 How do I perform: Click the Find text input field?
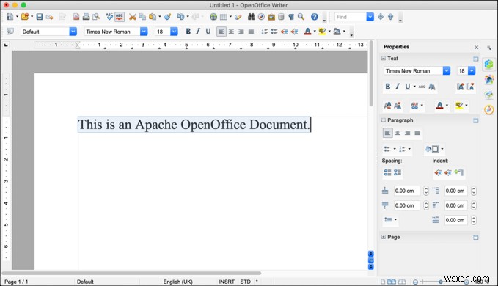coord(351,17)
